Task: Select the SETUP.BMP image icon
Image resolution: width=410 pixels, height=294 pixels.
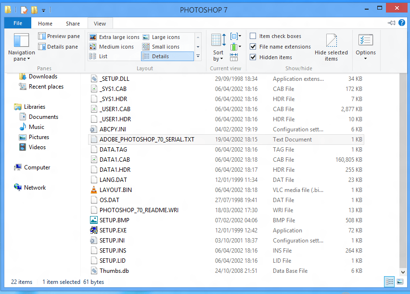Action: (94, 220)
